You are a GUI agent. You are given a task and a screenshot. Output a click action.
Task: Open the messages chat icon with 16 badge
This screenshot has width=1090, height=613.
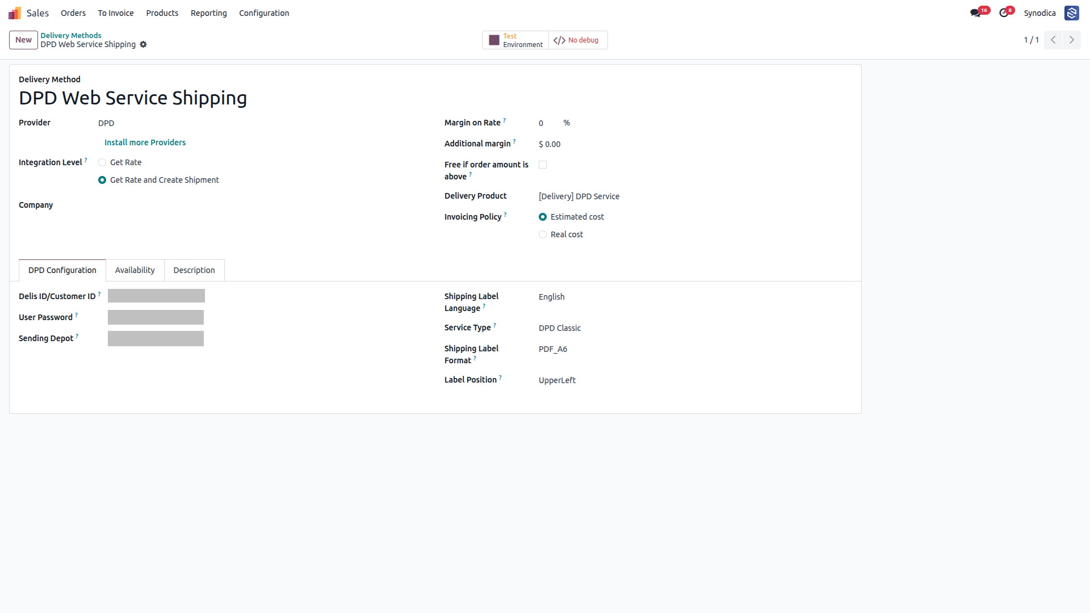(x=975, y=13)
